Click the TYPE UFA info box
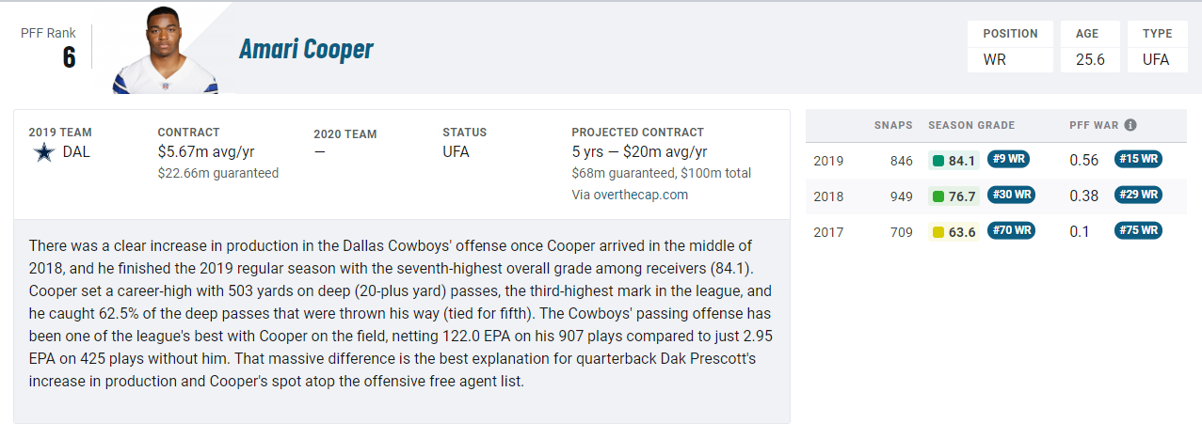 tap(1157, 47)
